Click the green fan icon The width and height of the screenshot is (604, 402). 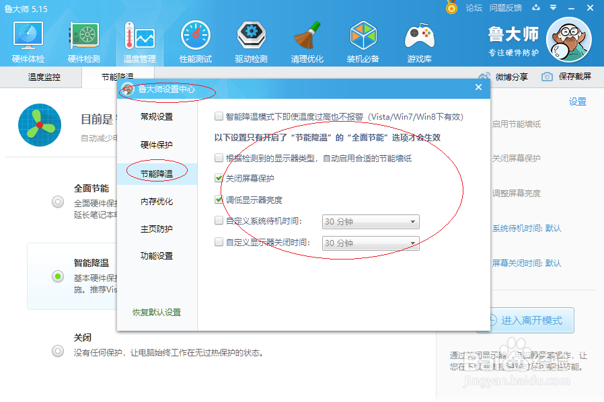click(x=40, y=125)
